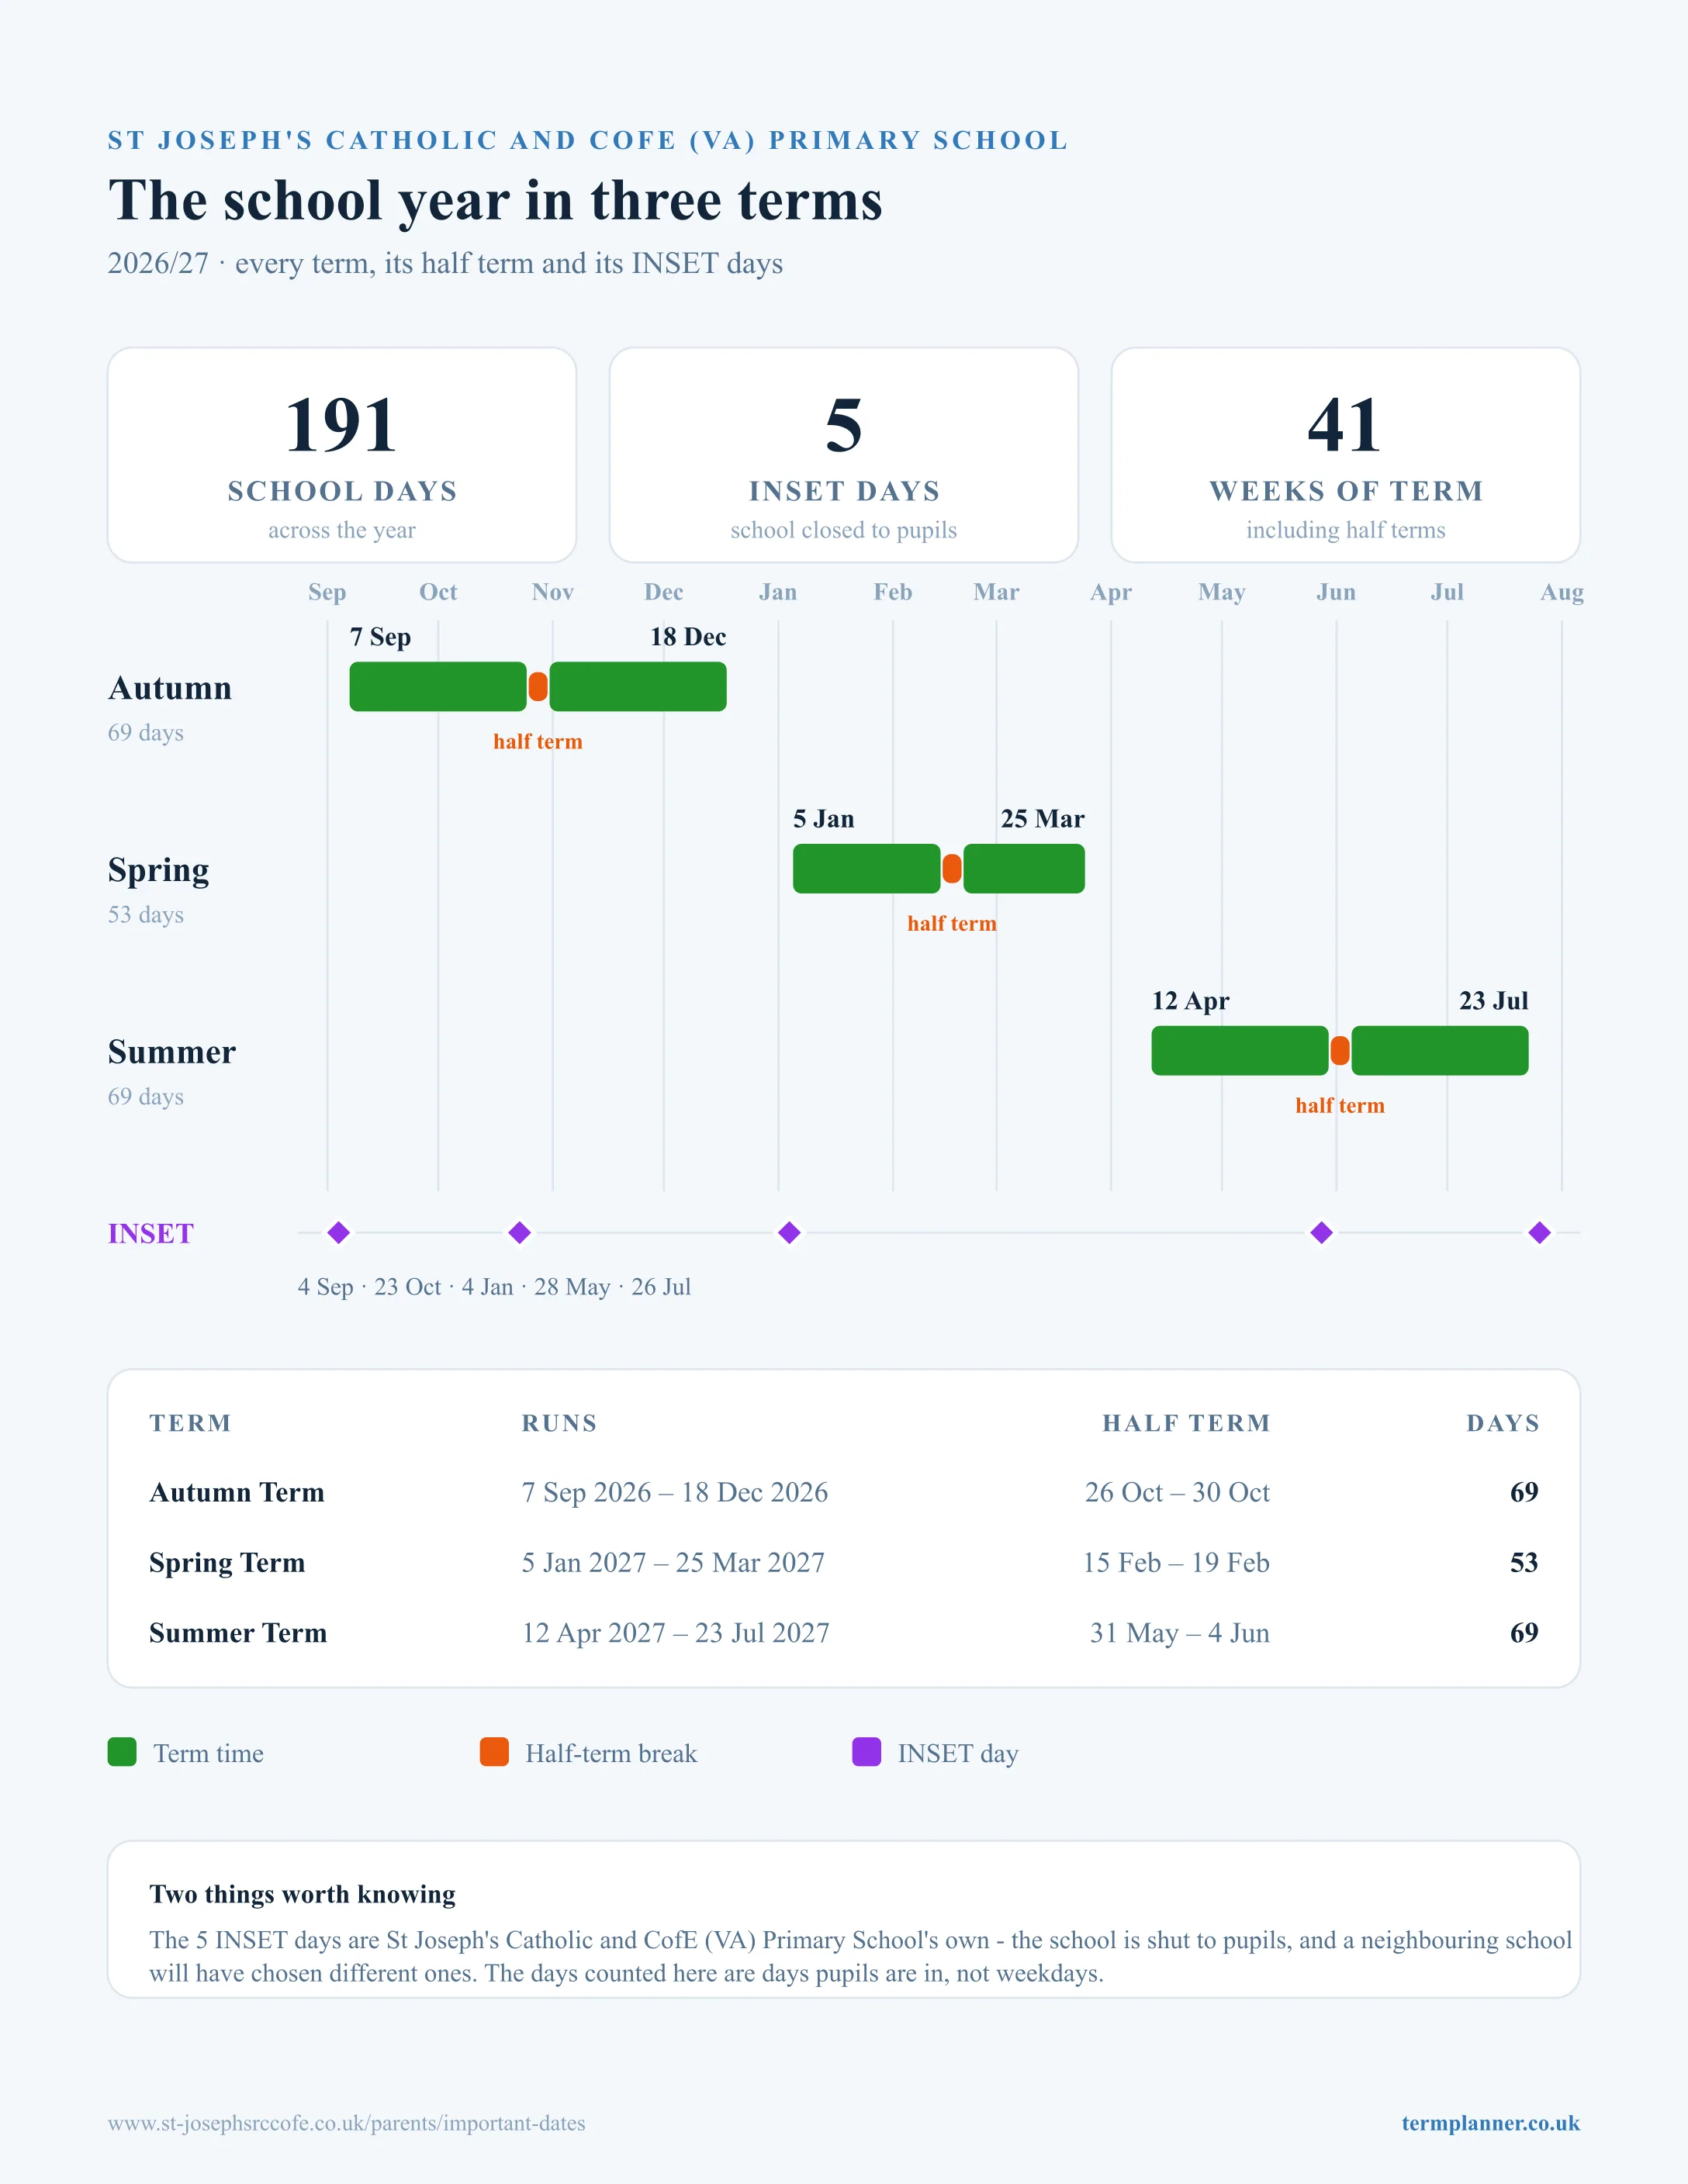
Task: Click the 23 Oct INSET diamond marker
Action: (519, 1232)
